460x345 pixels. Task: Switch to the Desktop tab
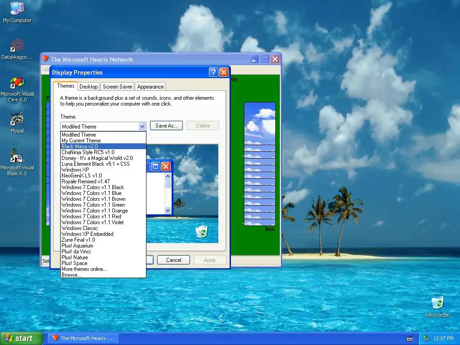coord(88,87)
